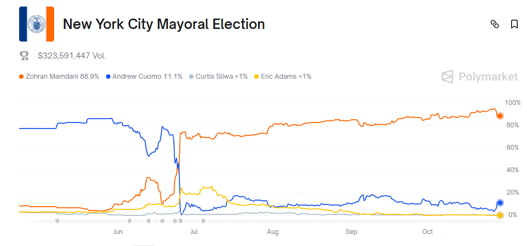This screenshot has height=246, width=527.
Task: Click the first gray event marker before Jun
Action: 57,221
